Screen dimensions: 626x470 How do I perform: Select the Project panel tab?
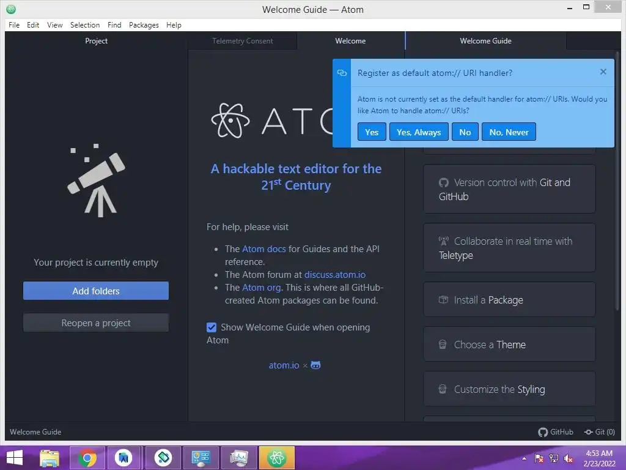tap(96, 41)
